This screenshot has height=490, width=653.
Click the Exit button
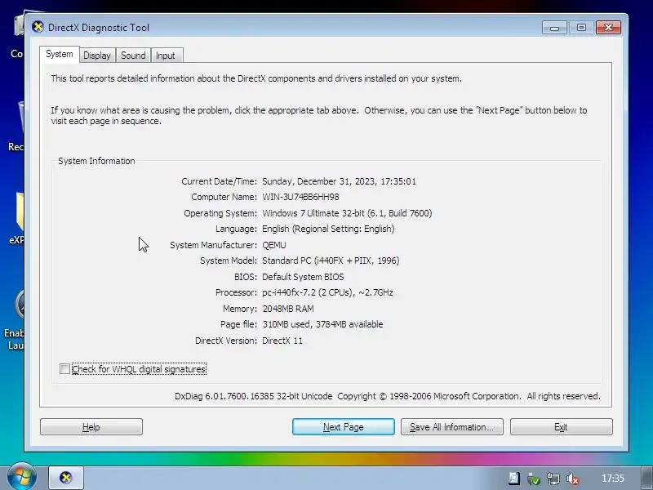[x=561, y=427]
